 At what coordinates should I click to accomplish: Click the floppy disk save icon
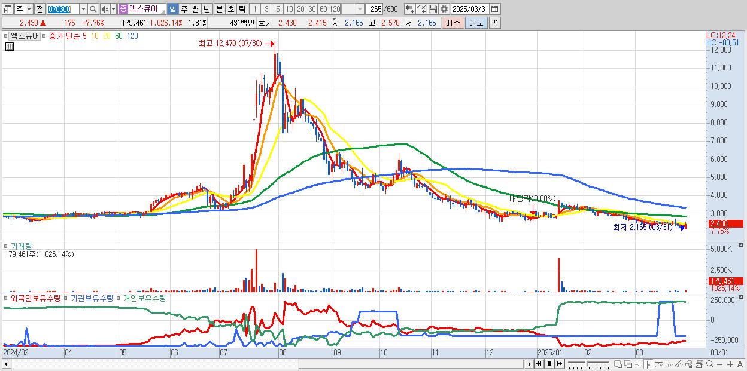(x=433, y=9)
